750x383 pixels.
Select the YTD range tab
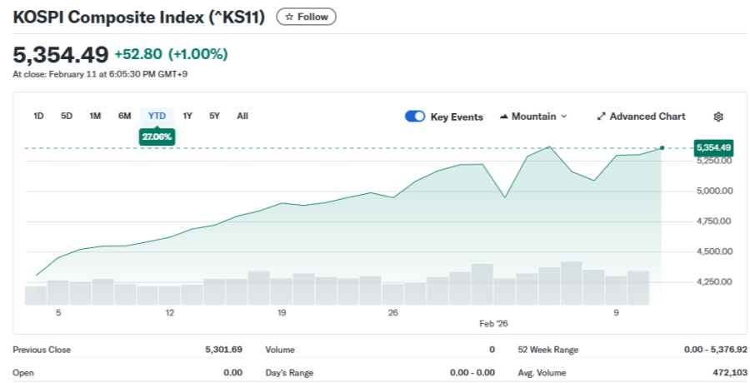coord(157,116)
